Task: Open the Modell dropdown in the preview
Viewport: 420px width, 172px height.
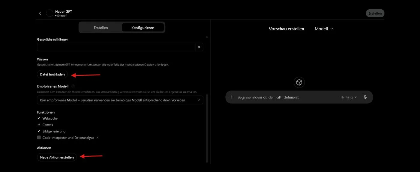Action: [x=324, y=29]
